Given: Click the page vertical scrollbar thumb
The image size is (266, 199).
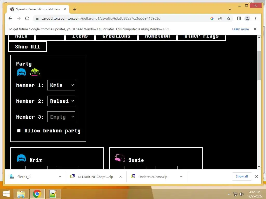Looking at the screenshot, I should pos(259,66).
